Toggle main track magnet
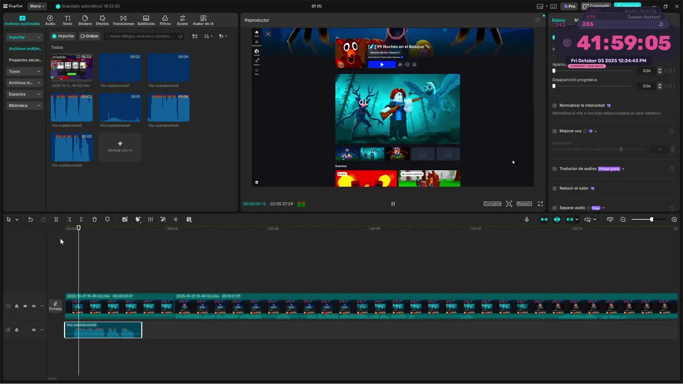 (x=544, y=219)
